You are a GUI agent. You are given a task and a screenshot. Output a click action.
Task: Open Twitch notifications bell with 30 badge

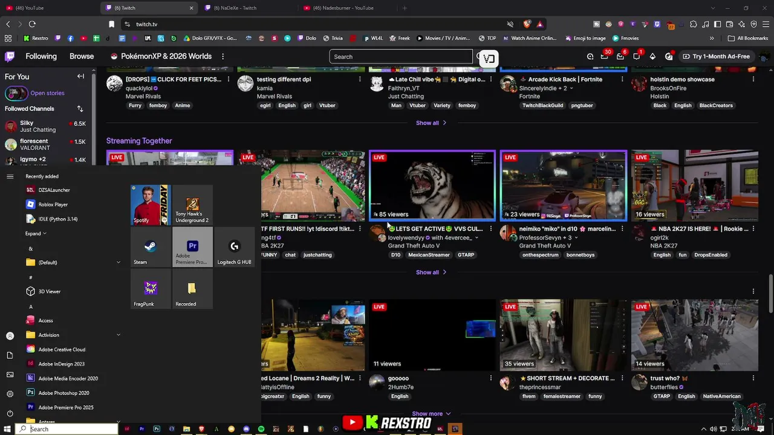[x=605, y=56]
